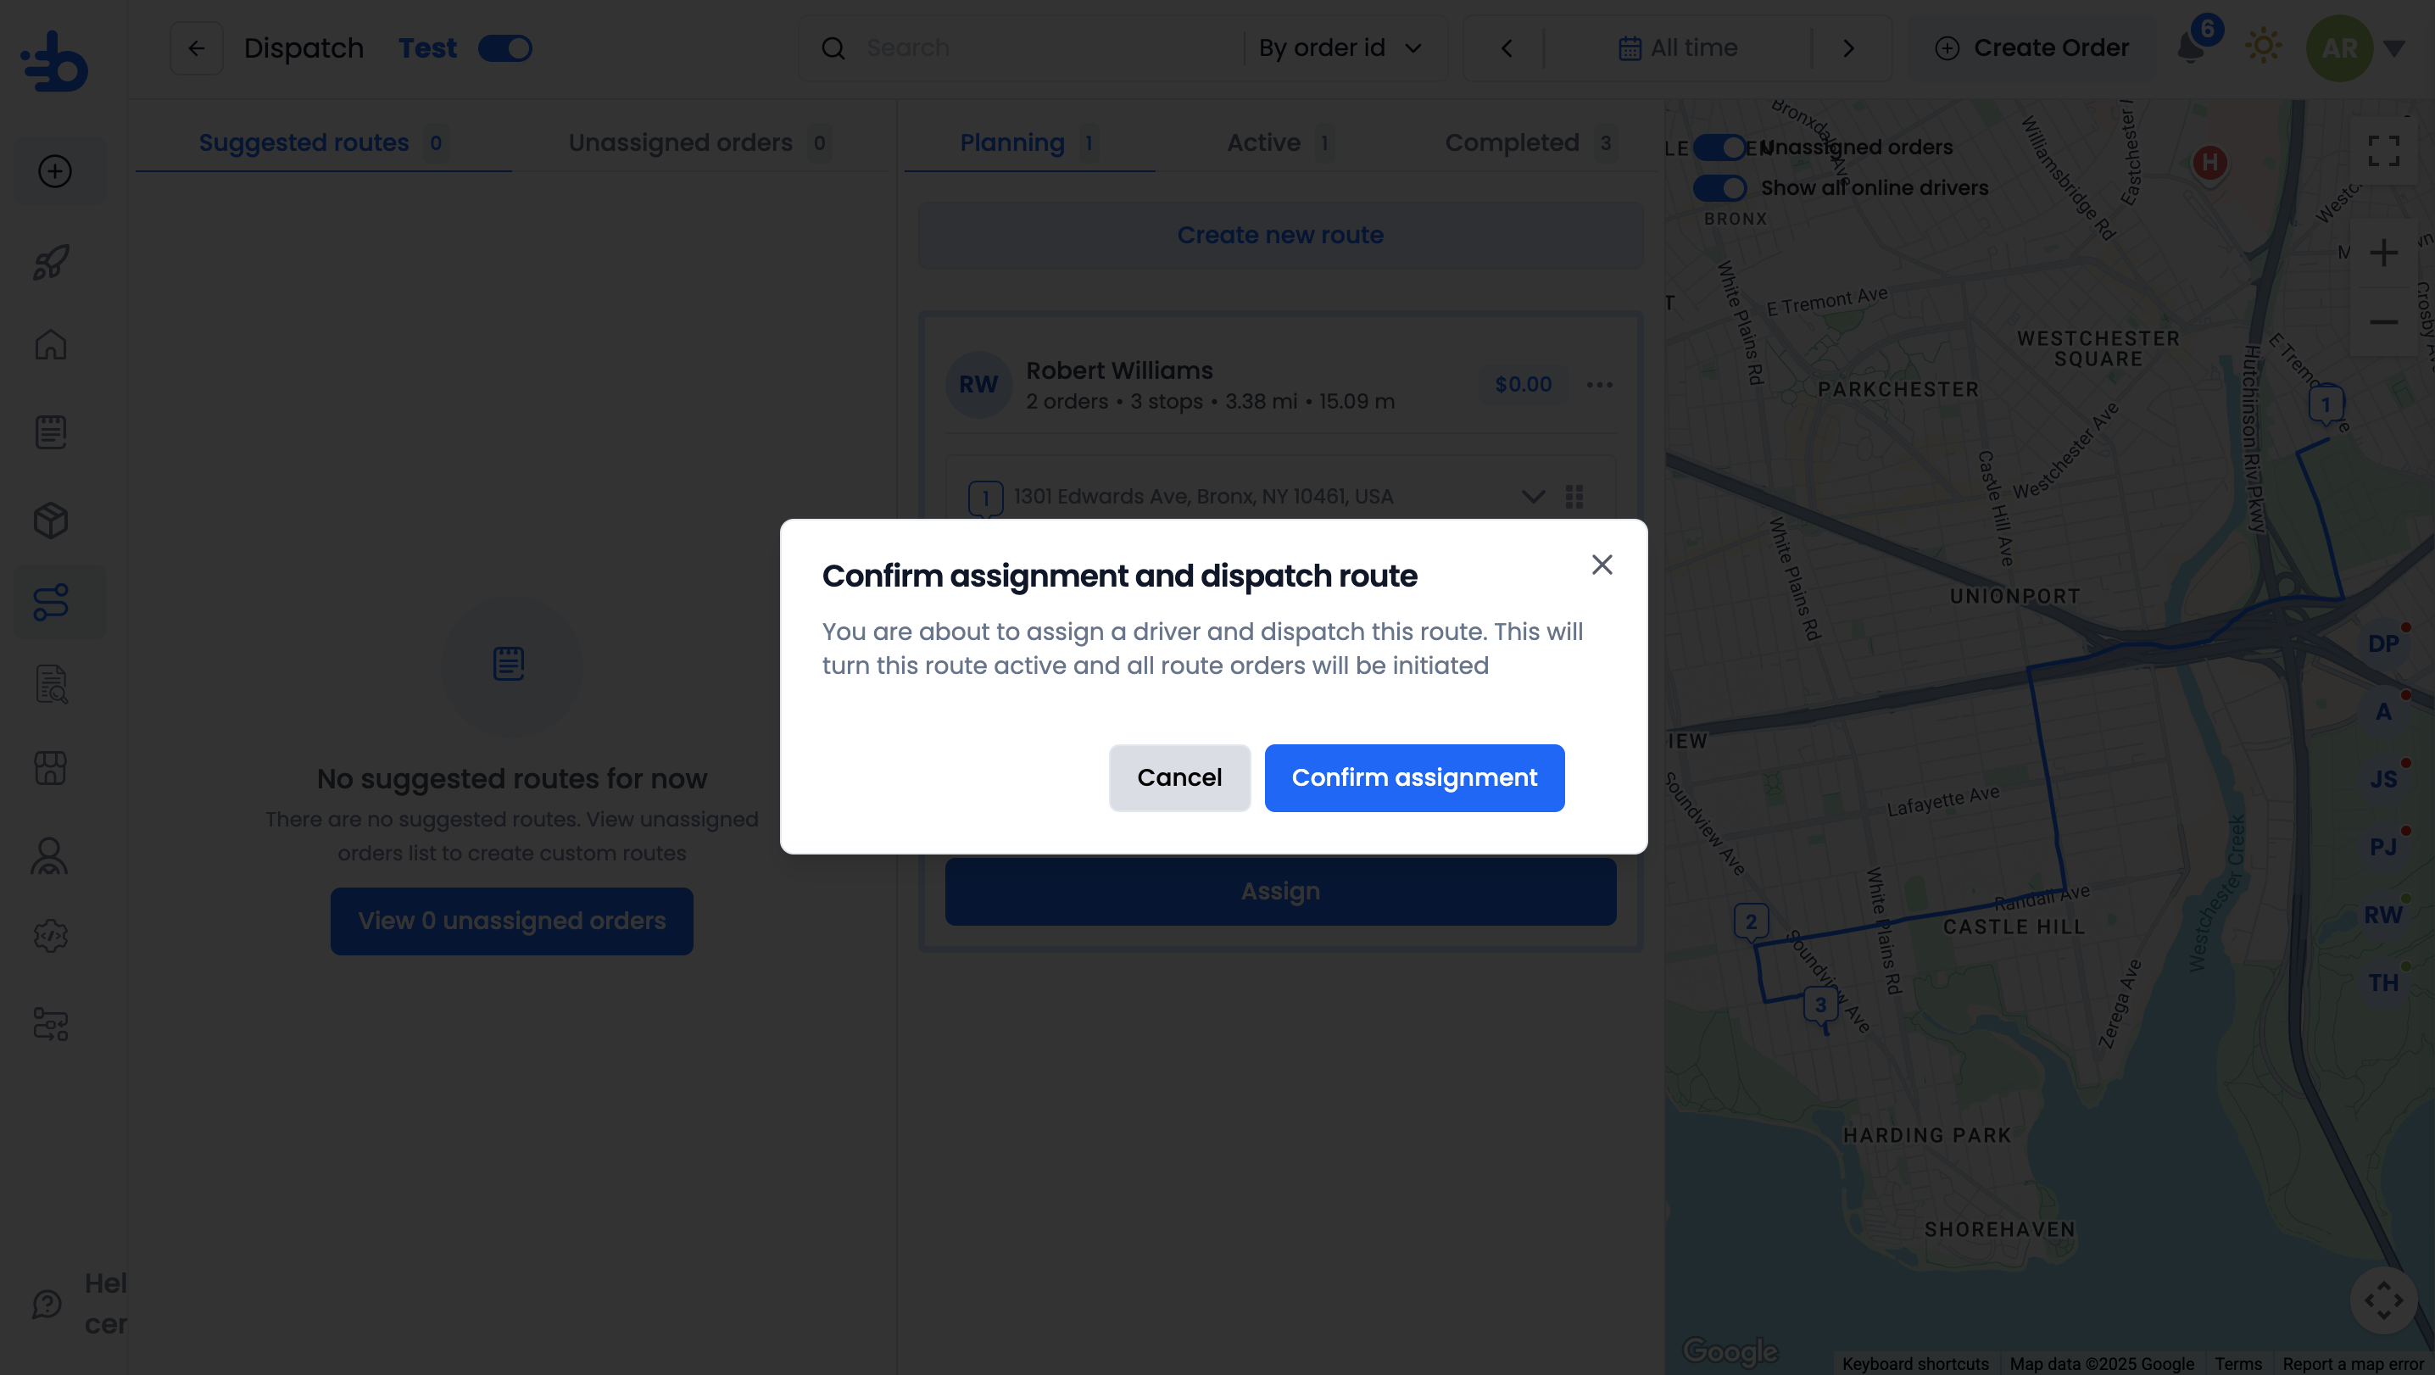Viewport: 2435px width, 1375px height.
Task: Open the developer code gear icon
Action: tap(51, 937)
